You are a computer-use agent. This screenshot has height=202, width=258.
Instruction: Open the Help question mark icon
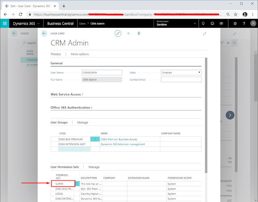pyautogui.click(x=244, y=23)
